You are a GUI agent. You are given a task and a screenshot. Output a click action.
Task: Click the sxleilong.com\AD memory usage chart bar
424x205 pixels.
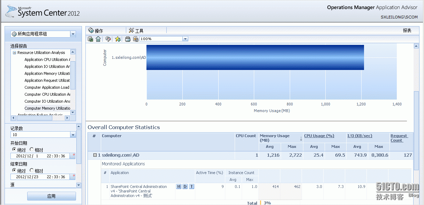click(x=255, y=57)
